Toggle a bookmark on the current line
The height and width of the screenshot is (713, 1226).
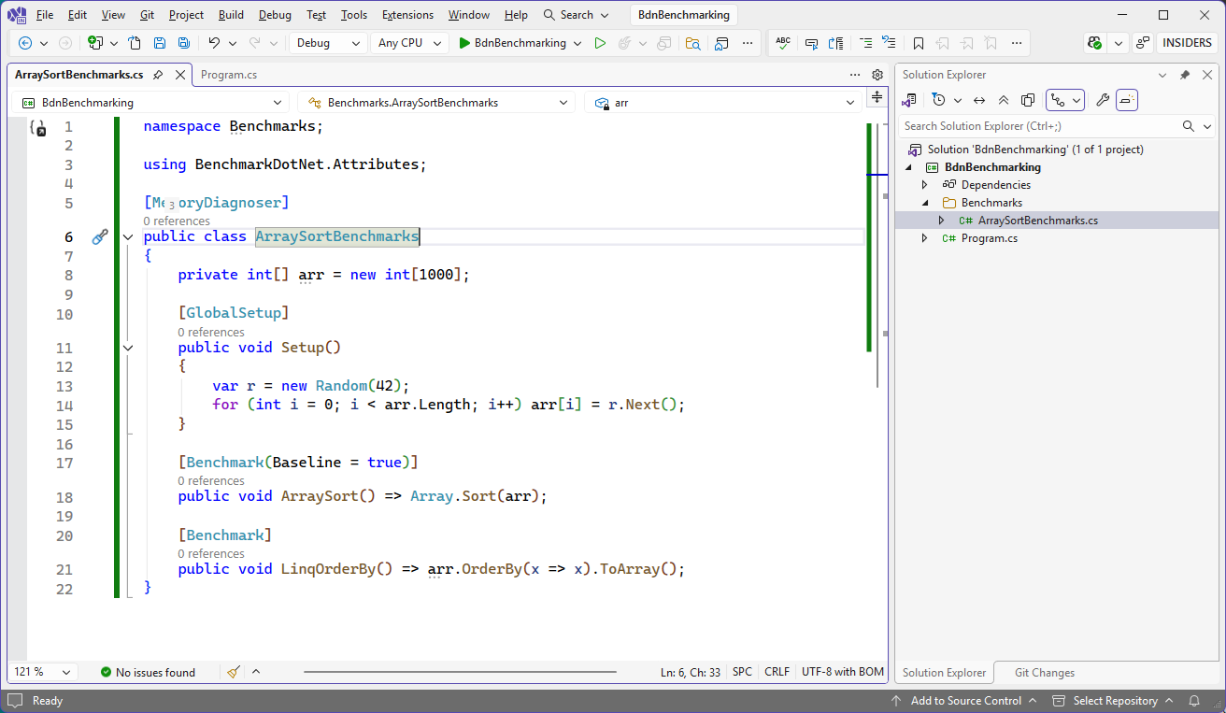pos(918,42)
